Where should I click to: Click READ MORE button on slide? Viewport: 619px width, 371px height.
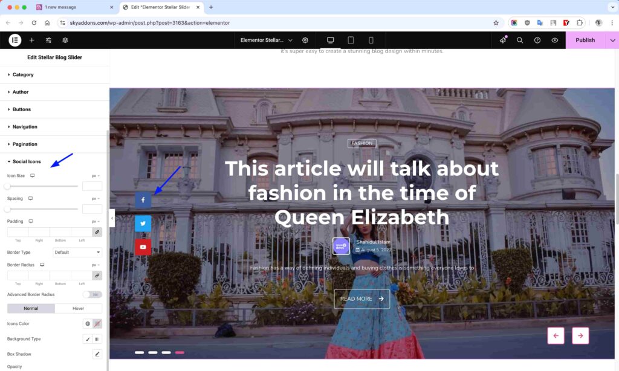point(361,298)
